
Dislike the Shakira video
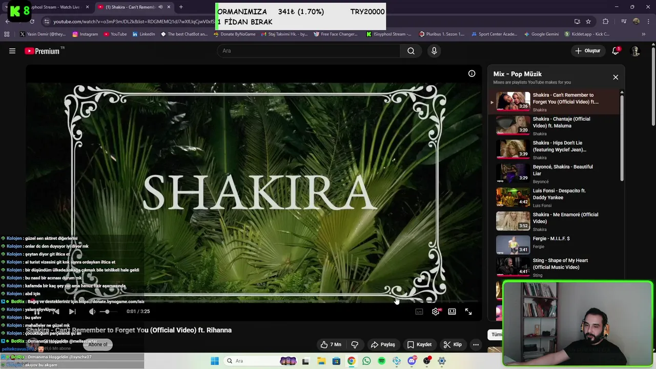[354, 344]
